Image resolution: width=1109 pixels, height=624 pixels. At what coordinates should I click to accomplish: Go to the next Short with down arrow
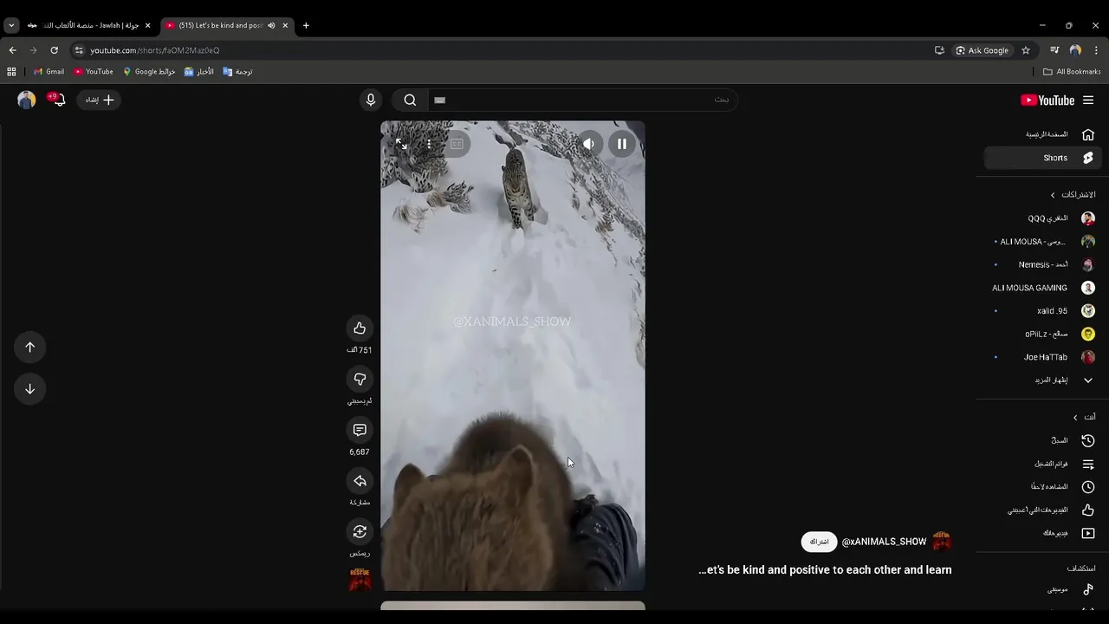tap(29, 388)
